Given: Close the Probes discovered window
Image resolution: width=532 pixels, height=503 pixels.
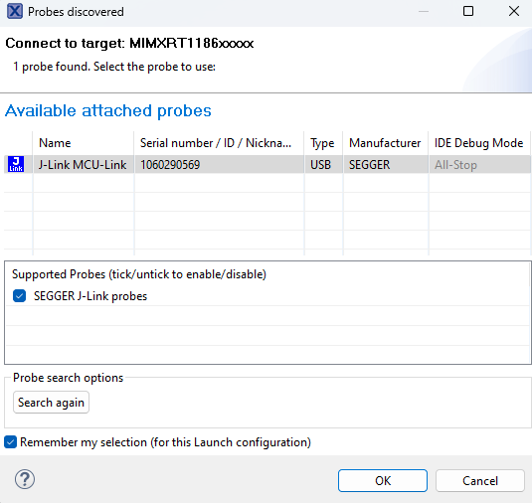Looking at the screenshot, I should 514,12.
